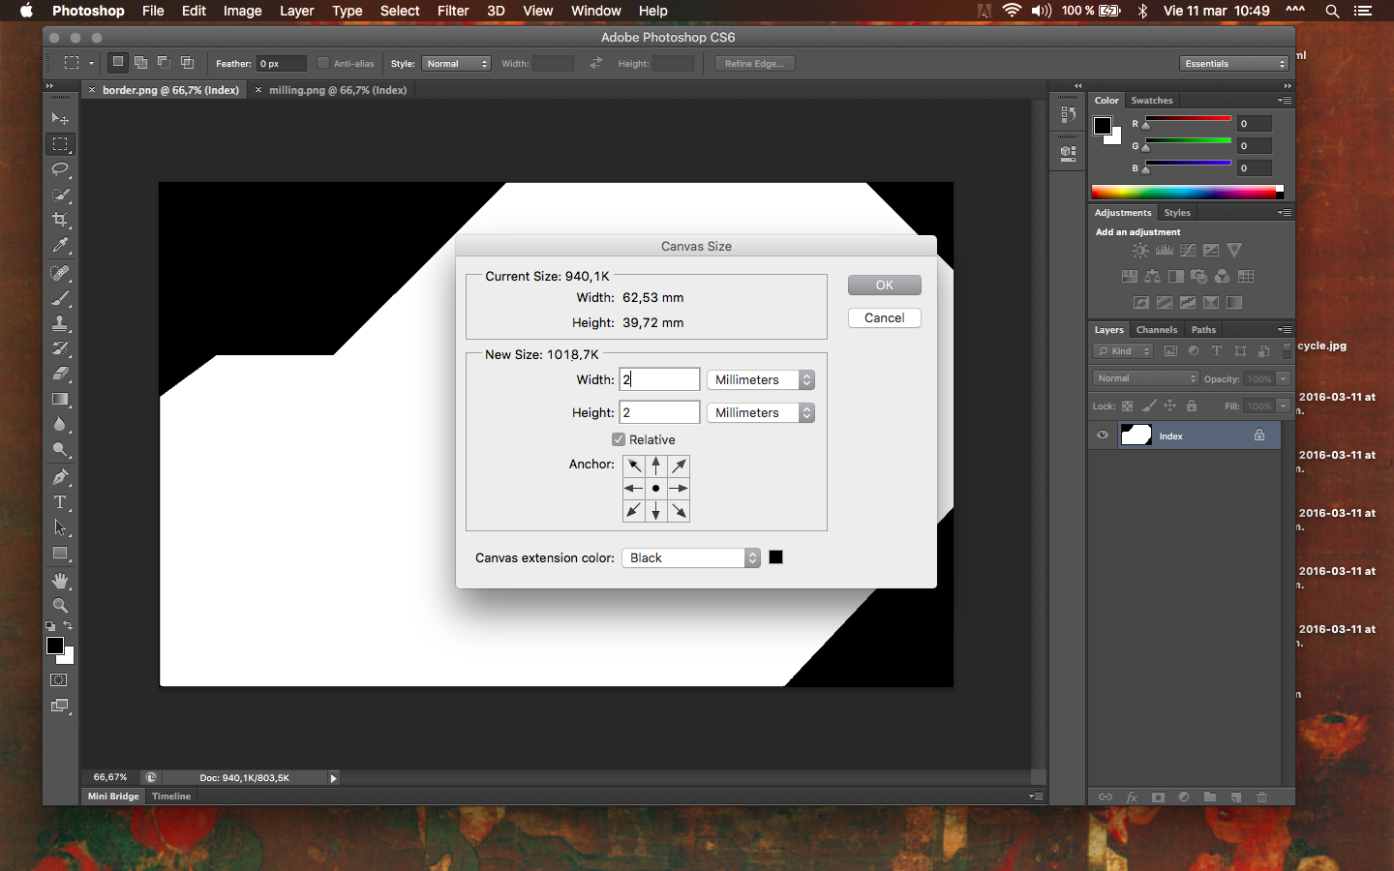Uncheck the Relative checkbox

(619, 439)
